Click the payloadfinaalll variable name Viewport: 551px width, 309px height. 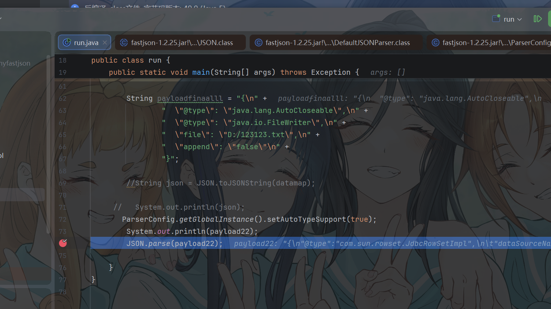[190, 99]
